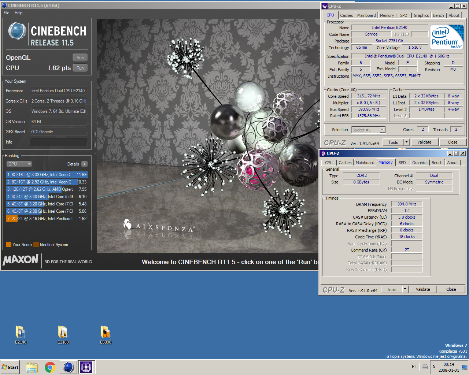Click the Intel Pentium inside logo in CPU-Z

[447, 37]
